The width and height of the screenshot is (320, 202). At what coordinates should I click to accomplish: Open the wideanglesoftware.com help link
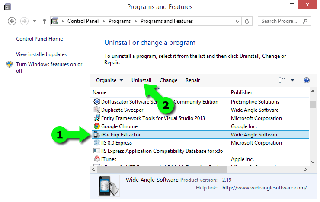tap(266, 188)
